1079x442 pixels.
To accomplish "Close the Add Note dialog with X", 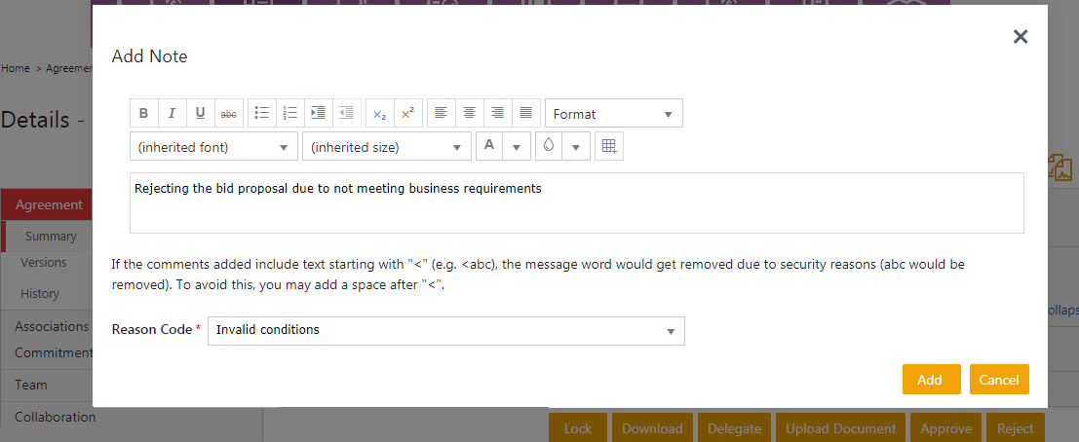I will [x=1021, y=37].
